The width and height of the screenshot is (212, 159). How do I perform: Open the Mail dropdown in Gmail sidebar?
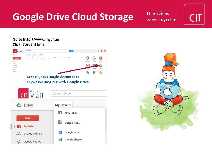tap(15, 55)
